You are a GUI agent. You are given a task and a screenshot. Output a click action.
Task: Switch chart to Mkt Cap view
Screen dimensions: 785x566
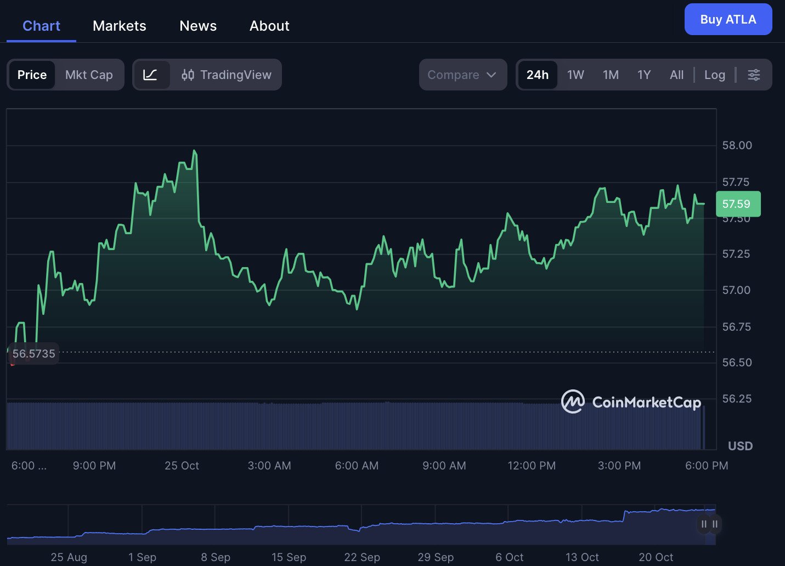point(89,75)
